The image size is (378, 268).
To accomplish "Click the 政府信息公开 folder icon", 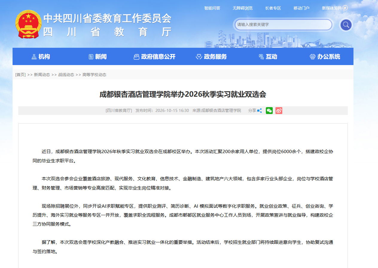I will point(136,57).
